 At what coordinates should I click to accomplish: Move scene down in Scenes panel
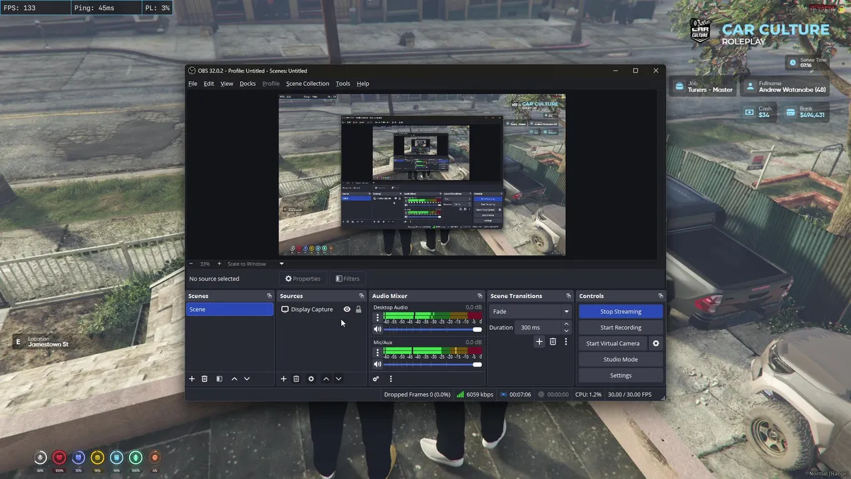coord(247,379)
